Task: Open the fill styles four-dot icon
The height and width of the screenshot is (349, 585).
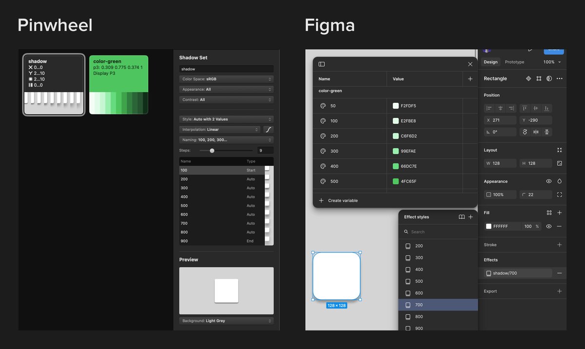Action: coord(549,213)
